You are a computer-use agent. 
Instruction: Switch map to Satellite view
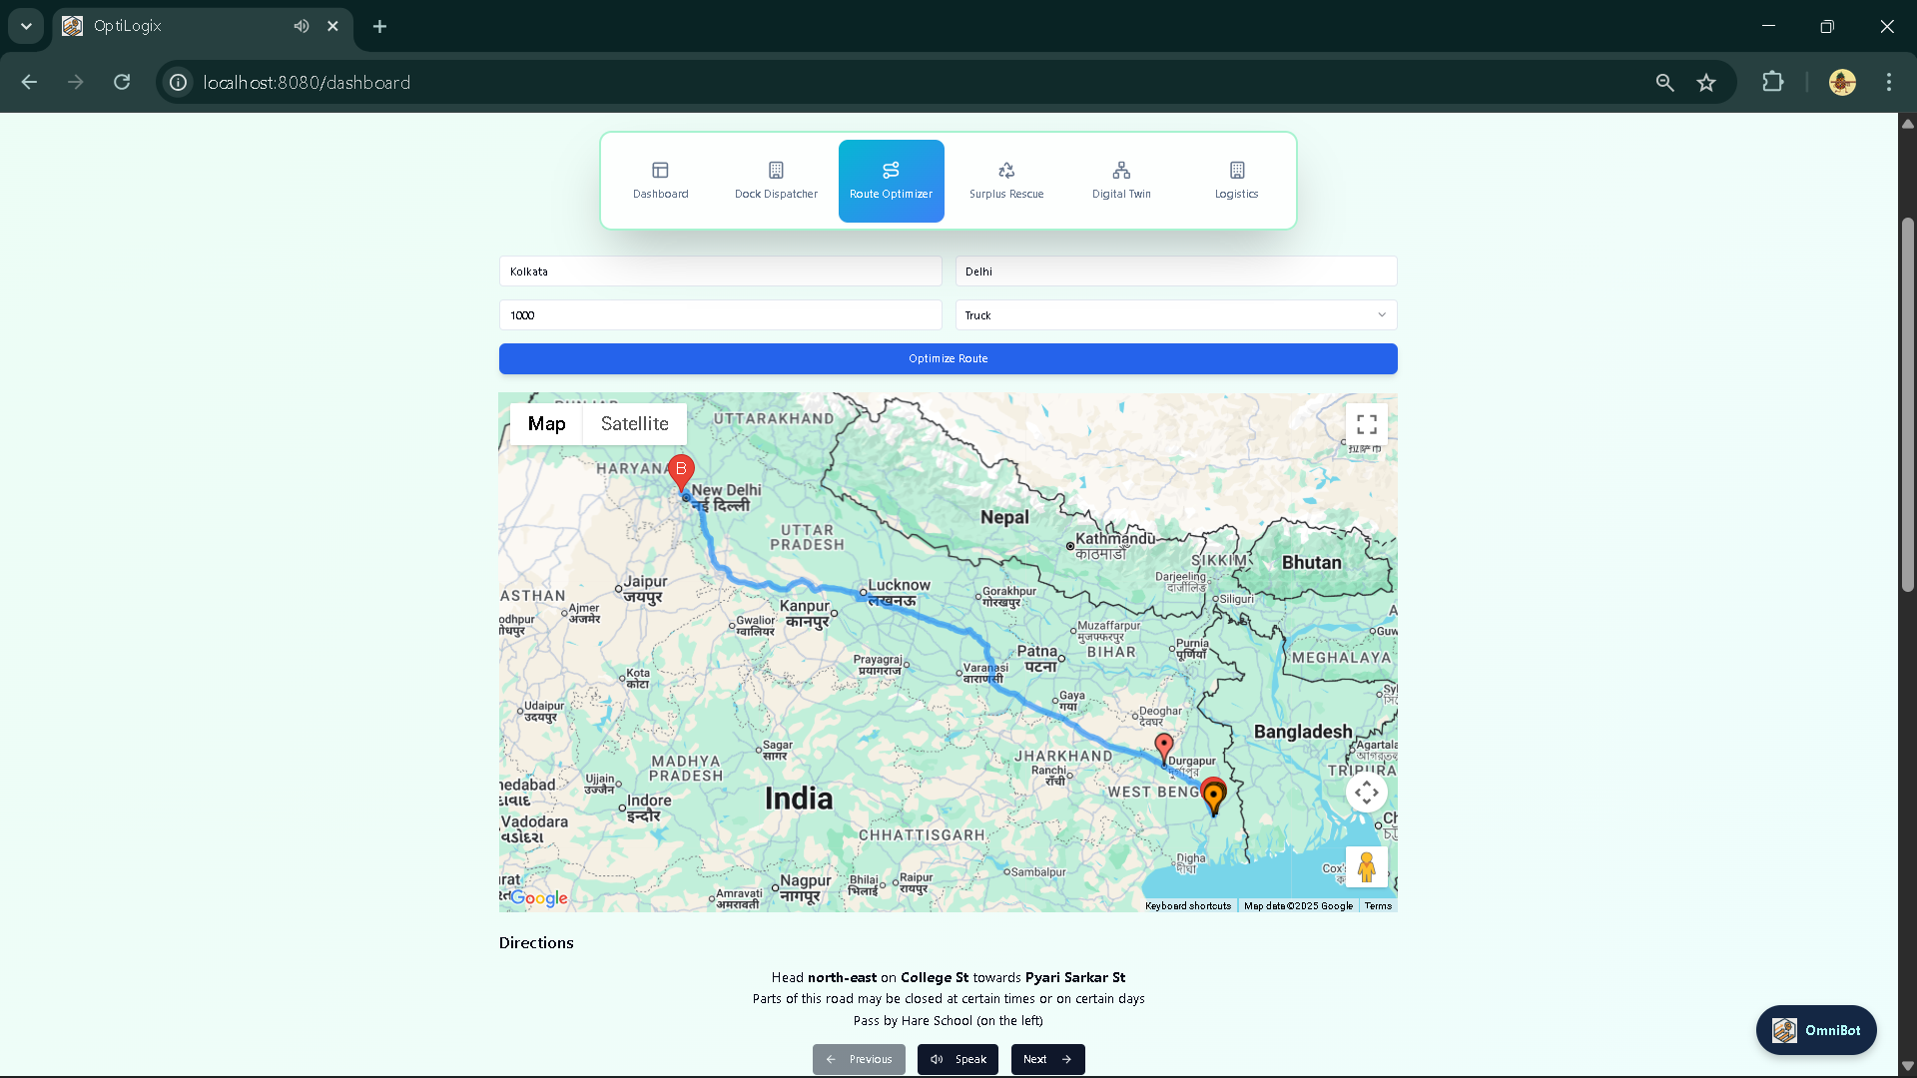(634, 424)
